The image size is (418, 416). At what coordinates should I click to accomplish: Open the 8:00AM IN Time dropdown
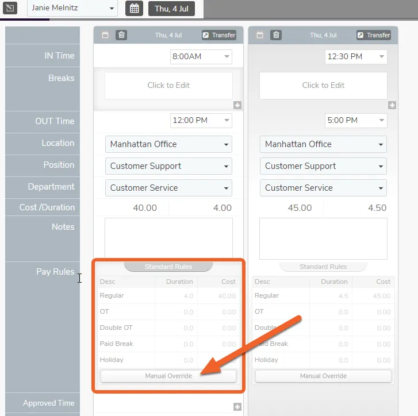[201, 56]
